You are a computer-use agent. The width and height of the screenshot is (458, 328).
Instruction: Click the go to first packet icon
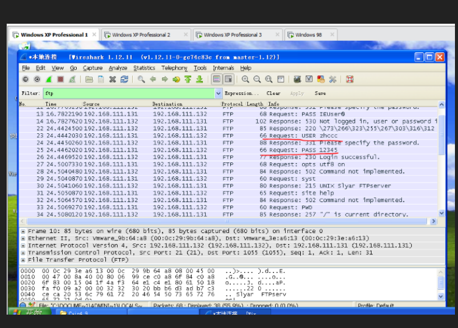click(x=188, y=79)
